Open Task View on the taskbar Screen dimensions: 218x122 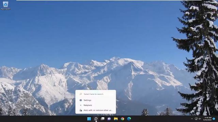pos(103,119)
